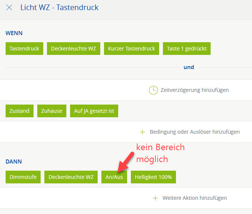252x214 pixels.
Task: Open the An/Aus action option
Action: [x=114, y=177]
